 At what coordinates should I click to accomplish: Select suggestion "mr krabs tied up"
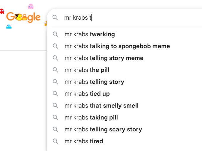click(x=87, y=94)
